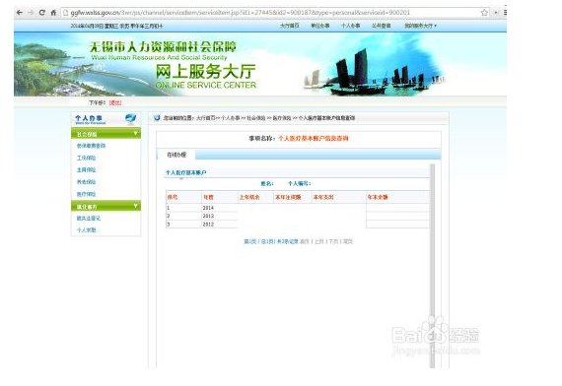Viewport: 562px width, 386px height.
Task: Select the year cell in row 2
Action: click(x=219, y=216)
